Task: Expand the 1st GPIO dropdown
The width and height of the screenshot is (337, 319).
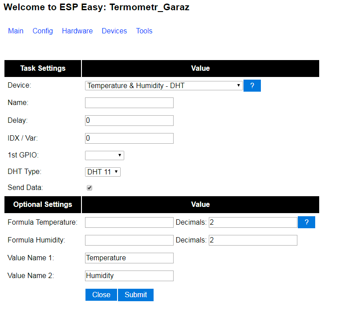Action: pos(104,155)
